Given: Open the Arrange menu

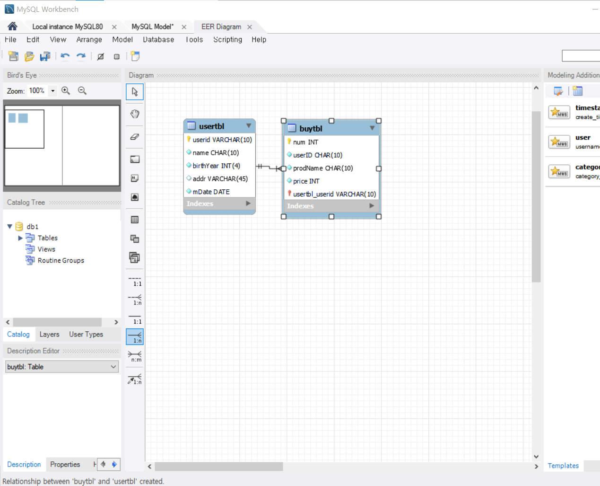Looking at the screenshot, I should point(89,40).
